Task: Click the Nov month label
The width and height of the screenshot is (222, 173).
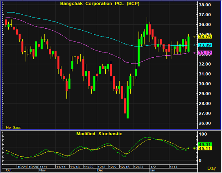Action: pyautogui.click(x=42, y=170)
